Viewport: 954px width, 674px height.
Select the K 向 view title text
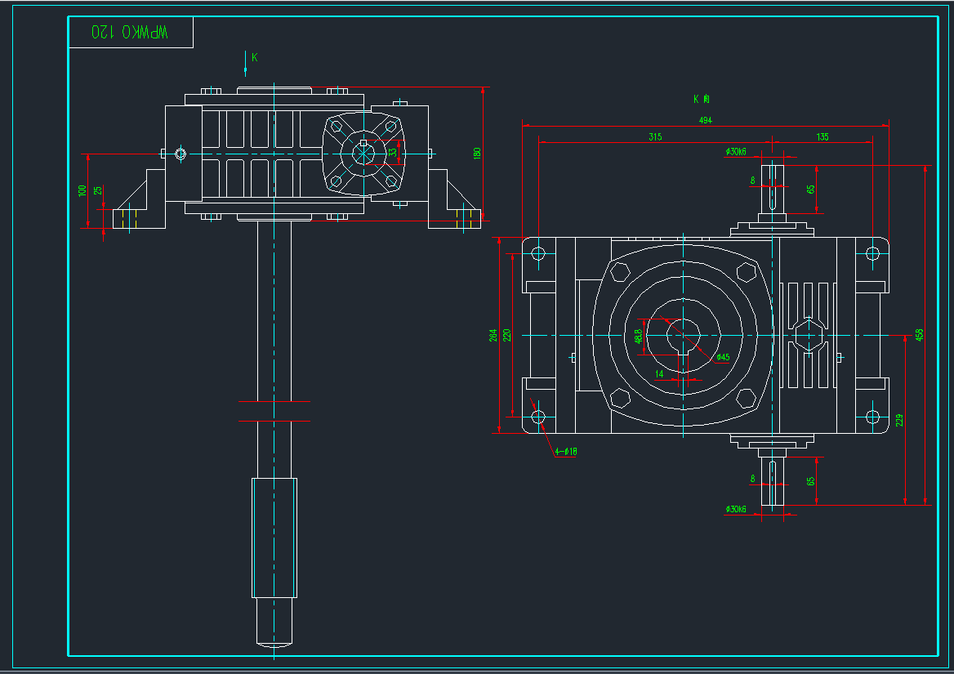tap(702, 99)
